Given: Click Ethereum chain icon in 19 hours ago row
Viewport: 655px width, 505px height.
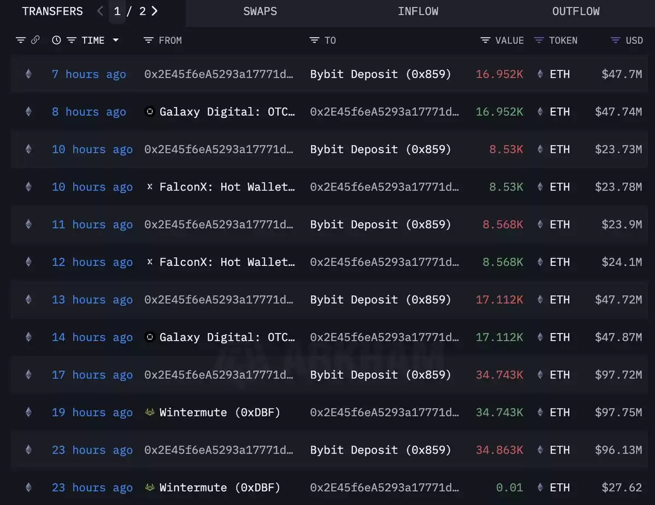Looking at the screenshot, I should tap(28, 412).
